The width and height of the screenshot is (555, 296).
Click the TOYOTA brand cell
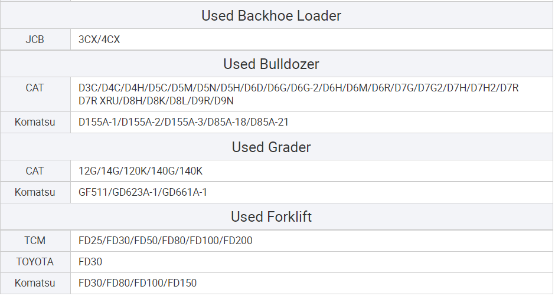[x=35, y=262]
